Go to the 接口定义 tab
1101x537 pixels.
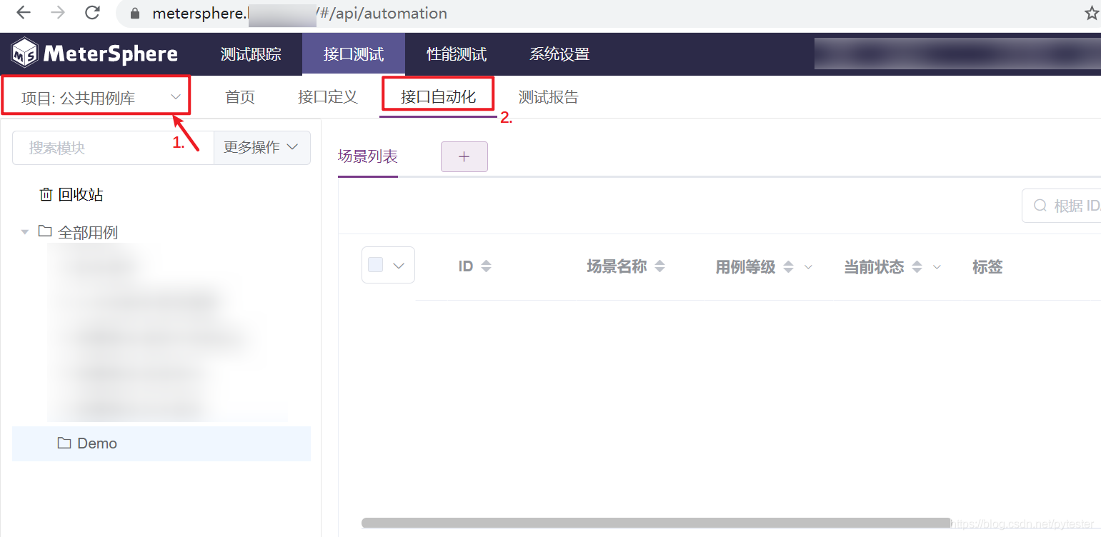tap(327, 97)
